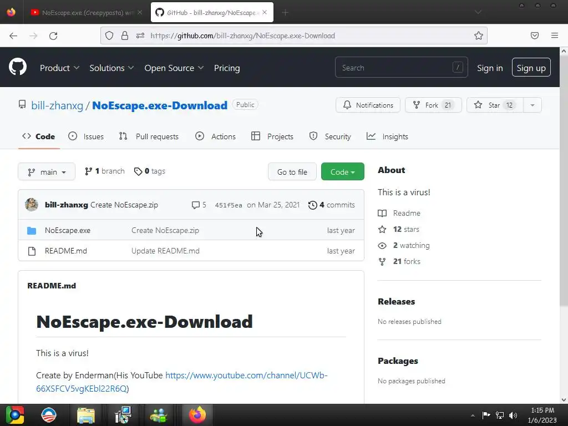
Task: Click the GitHub Octocat logo
Action: click(x=18, y=67)
